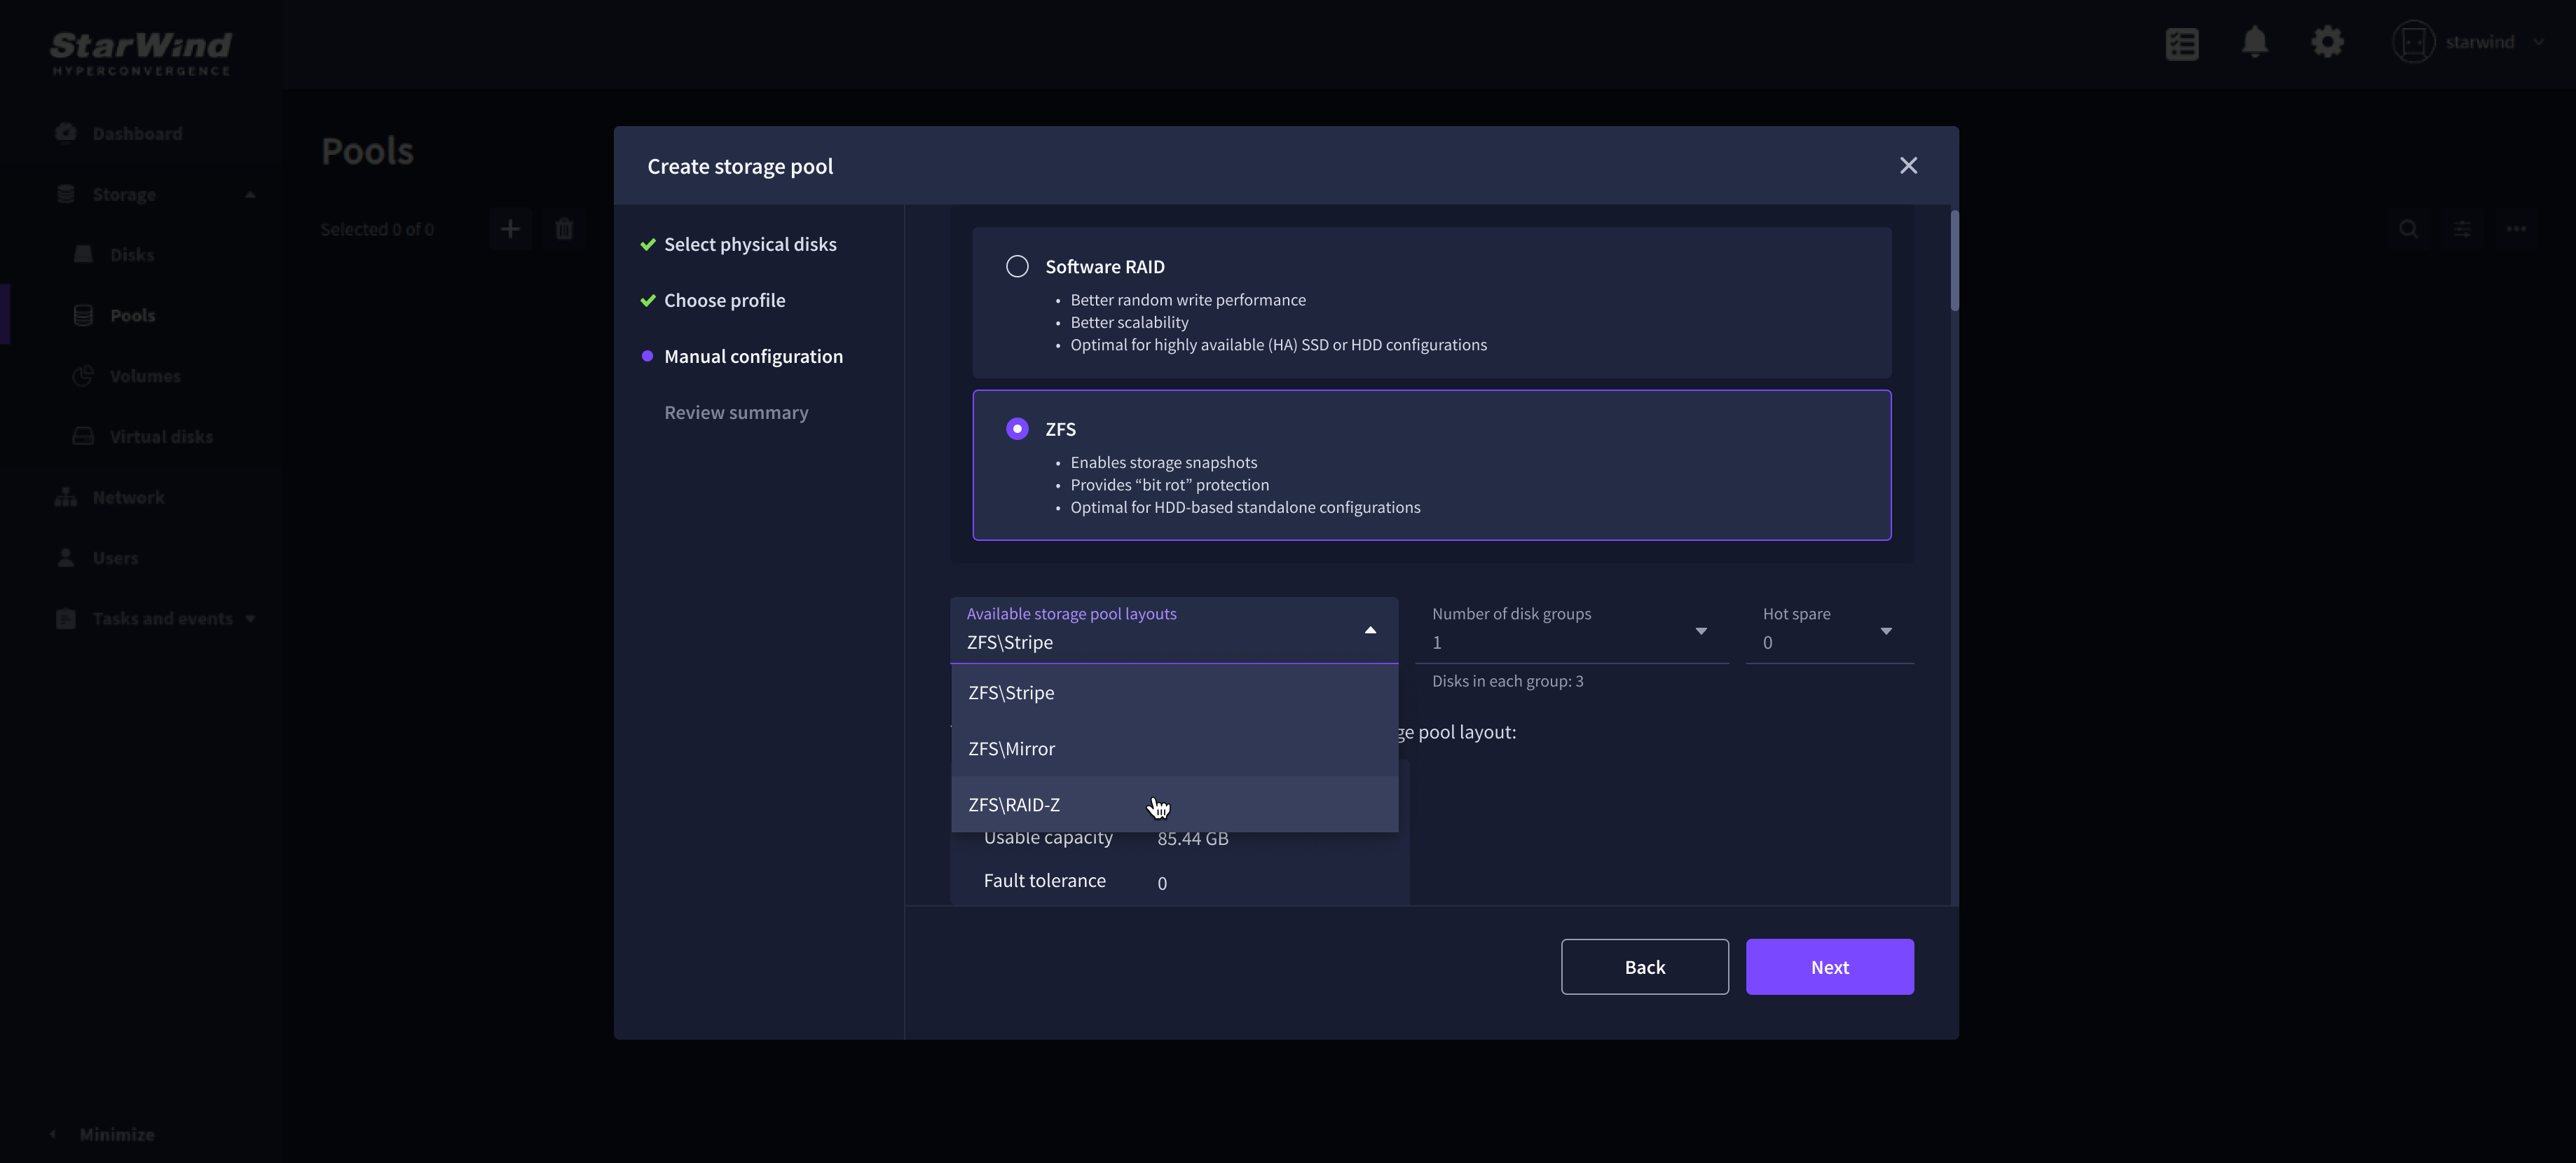Go to the Manual configuration step
Viewport: 2576px width, 1163px height.
pos(753,356)
